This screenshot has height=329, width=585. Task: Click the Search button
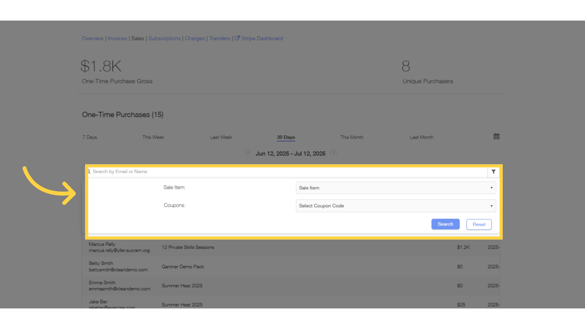pyautogui.click(x=445, y=224)
